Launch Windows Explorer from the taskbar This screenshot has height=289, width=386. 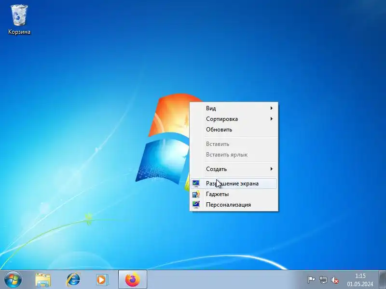click(x=43, y=280)
